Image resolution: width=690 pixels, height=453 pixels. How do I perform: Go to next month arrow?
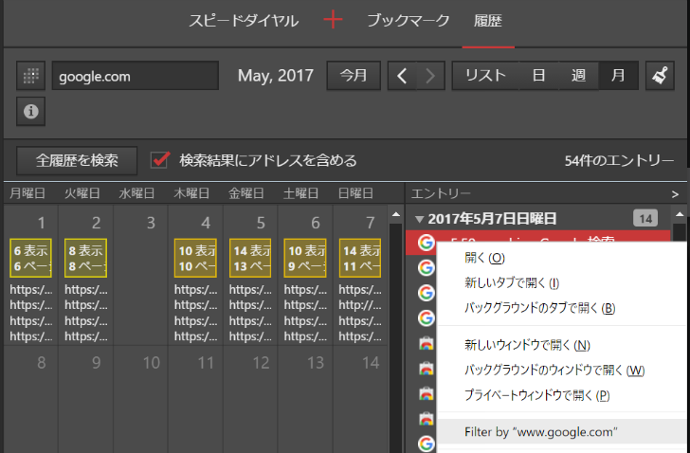pyautogui.click(x=430, y=76)
